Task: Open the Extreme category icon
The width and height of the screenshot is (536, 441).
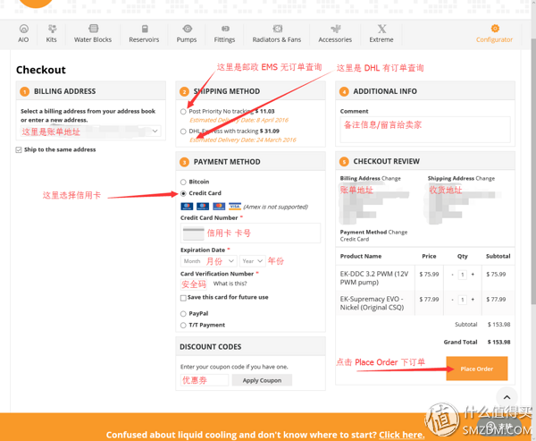Action: click(381, 29)
